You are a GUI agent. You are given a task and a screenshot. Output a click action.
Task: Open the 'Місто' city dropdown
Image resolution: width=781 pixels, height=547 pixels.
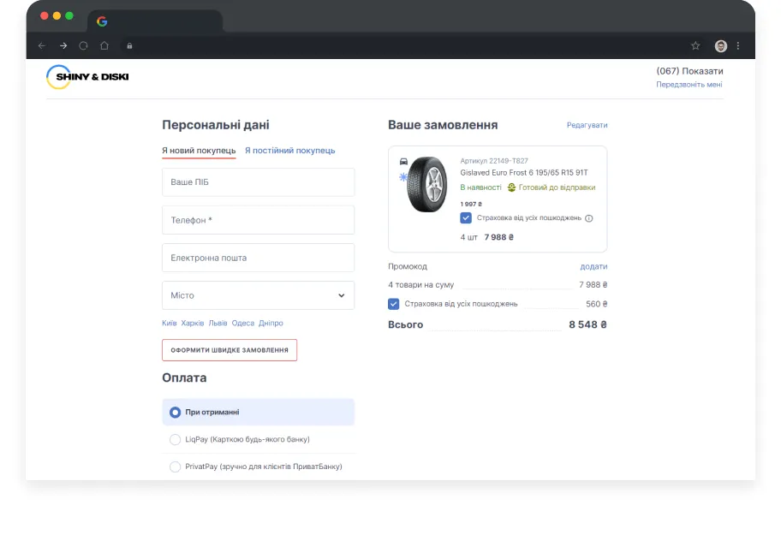point(258,295)
